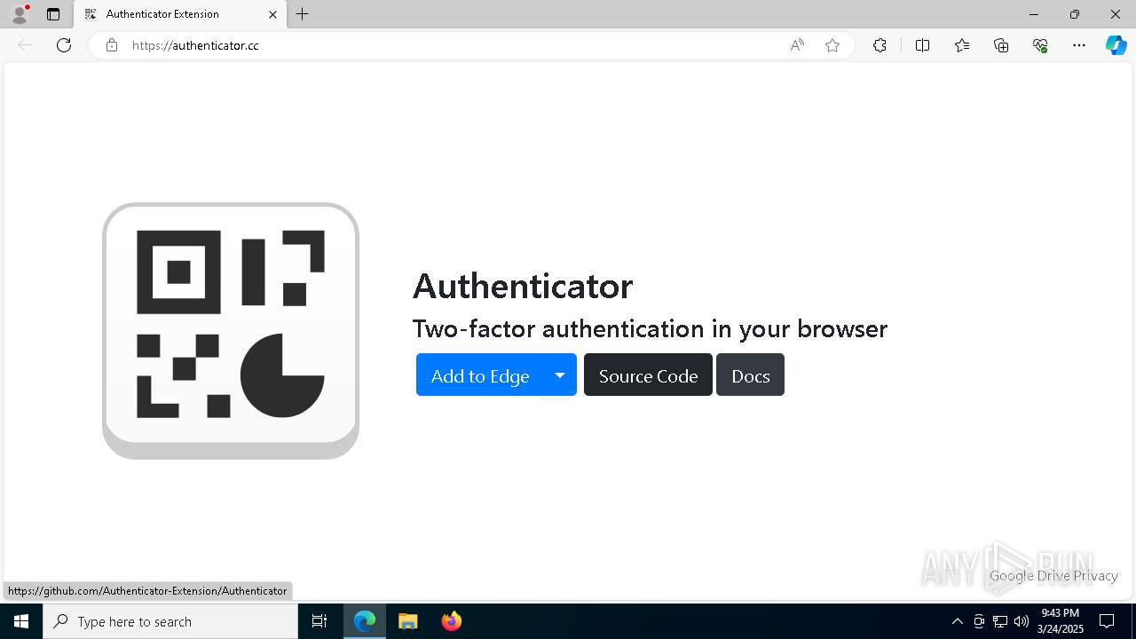
Task: Click the Two-factor authentication subtitle
Action: click(x=650, y=328)
